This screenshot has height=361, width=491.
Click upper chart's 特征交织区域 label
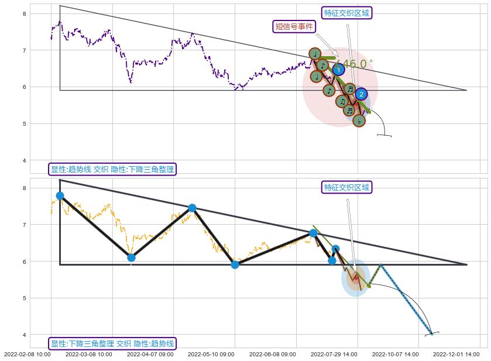tap(347, 13)
